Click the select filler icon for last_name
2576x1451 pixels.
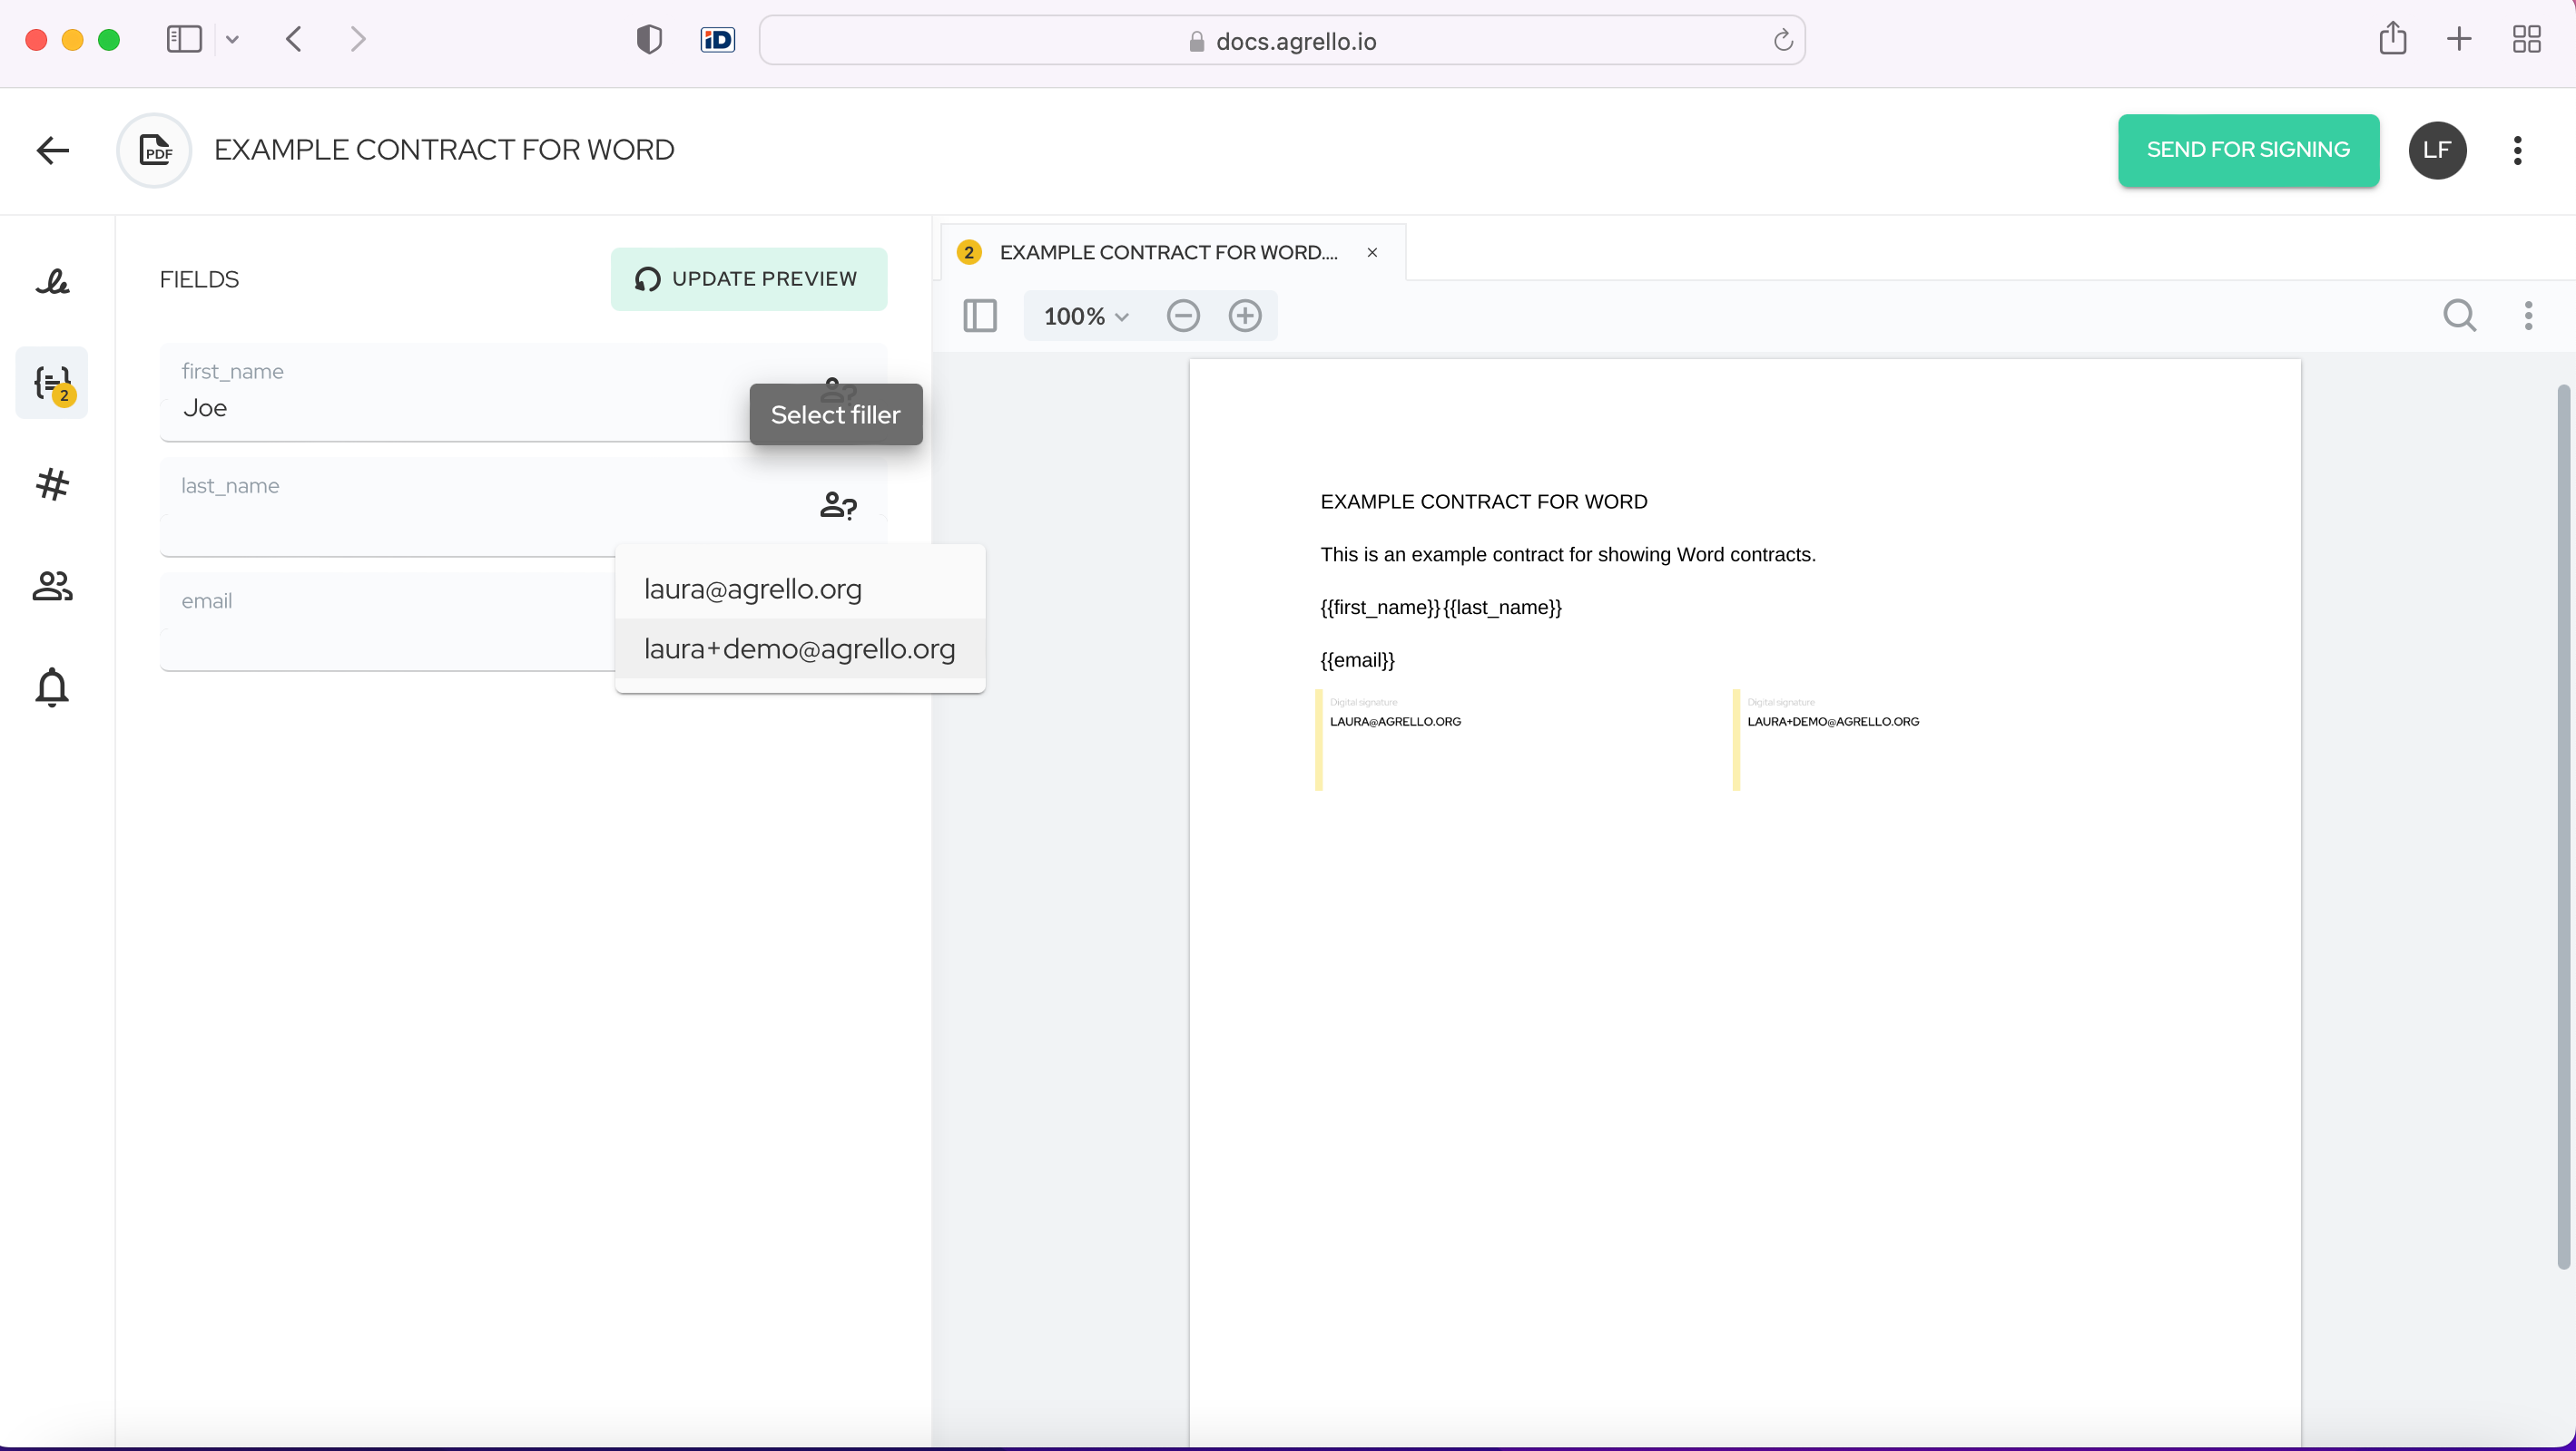point(838,506)
